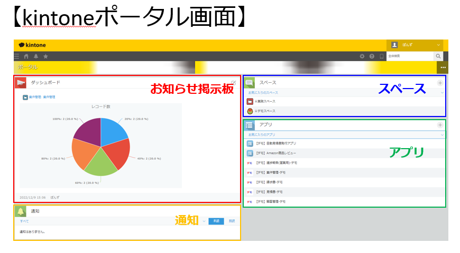This screenshot has width=460, height=253.
Task: Click the 進捗報告 app's デモ icon
Action: (x=250, y=163)
